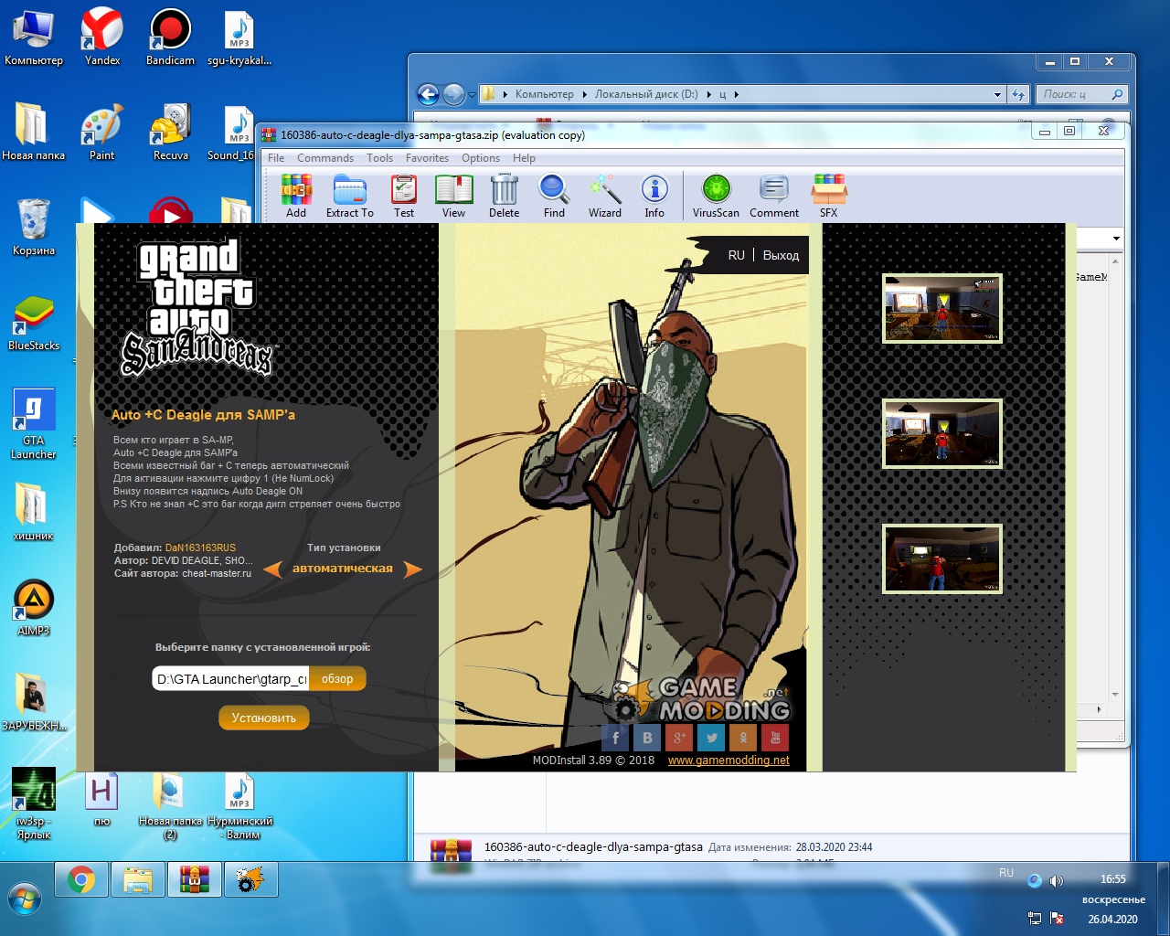Switch installer language via RU
This screenshot has height=936, width=1170.
737,256
